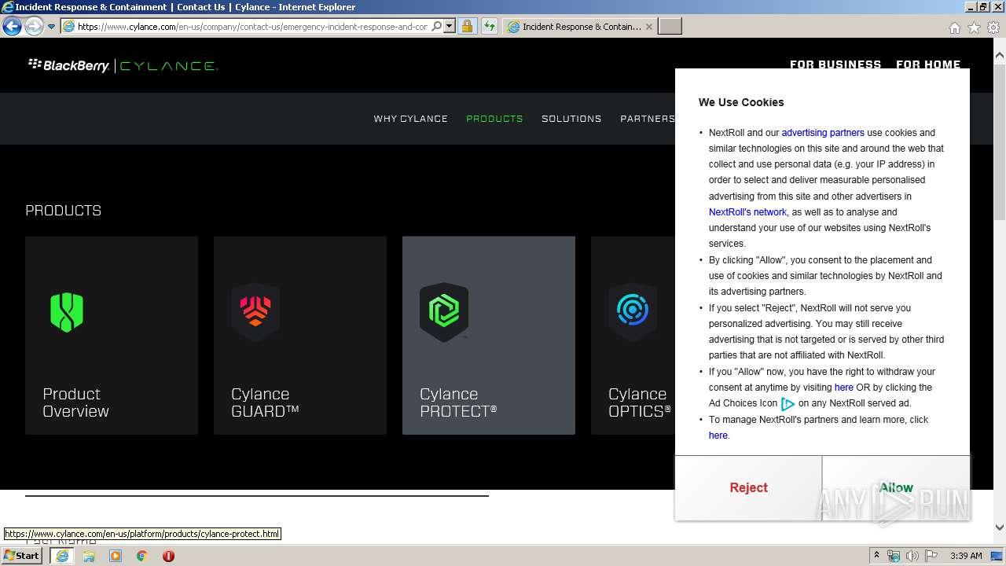This screenshot has width=1006, height=566.
Task: Click the search magnifier icon in address bar
Action: click(x=437, y=26)
